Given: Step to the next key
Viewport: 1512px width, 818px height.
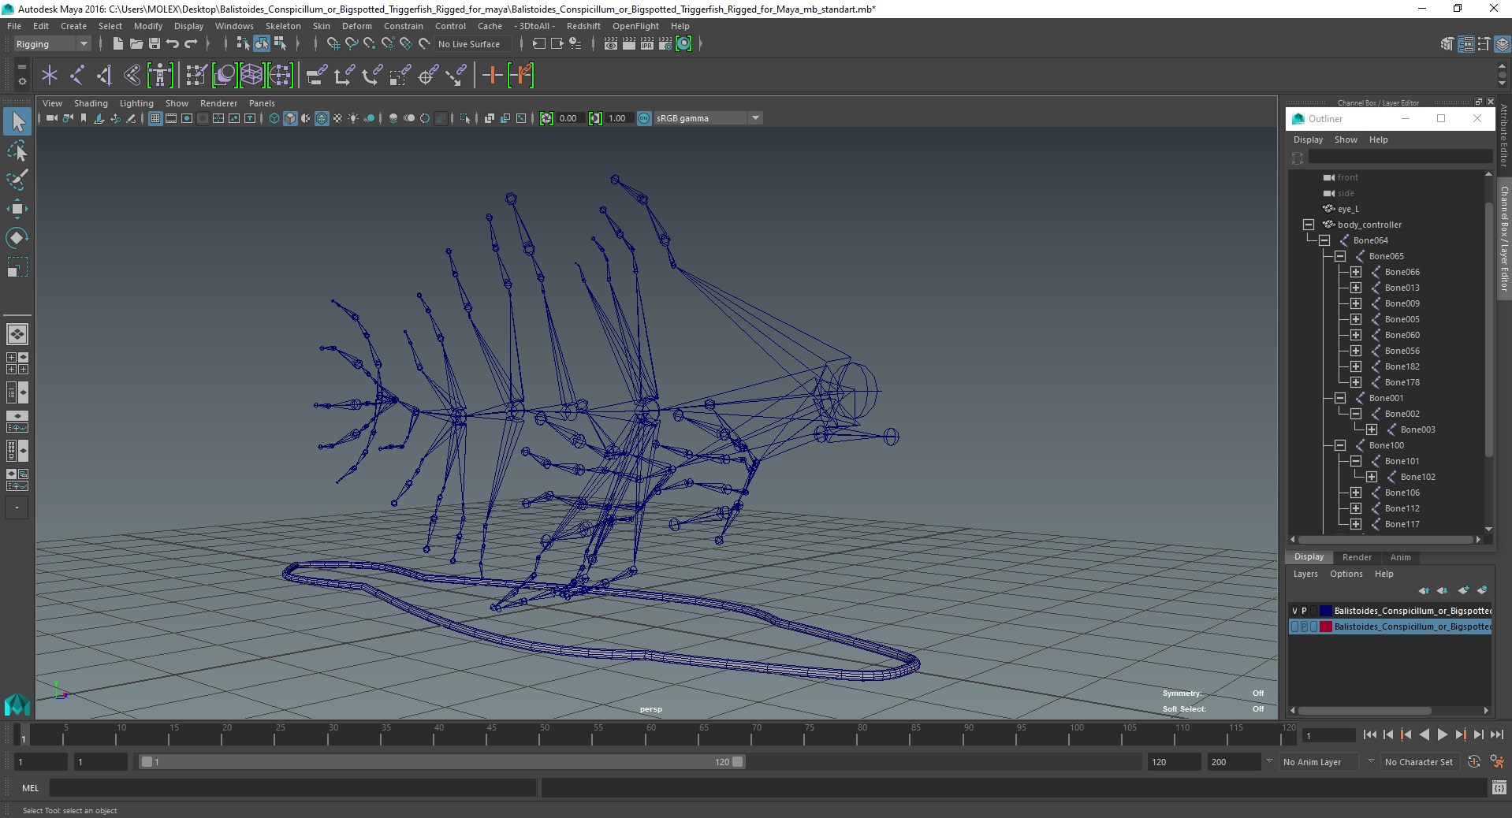Looking at the screenshot, I should (1460, 734).
